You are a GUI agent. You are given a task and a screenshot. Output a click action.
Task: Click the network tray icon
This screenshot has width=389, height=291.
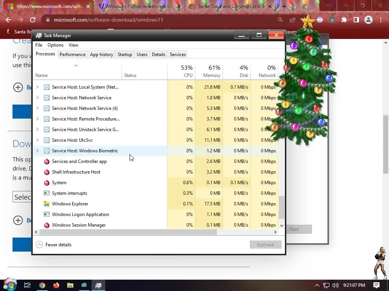[326, 285]
